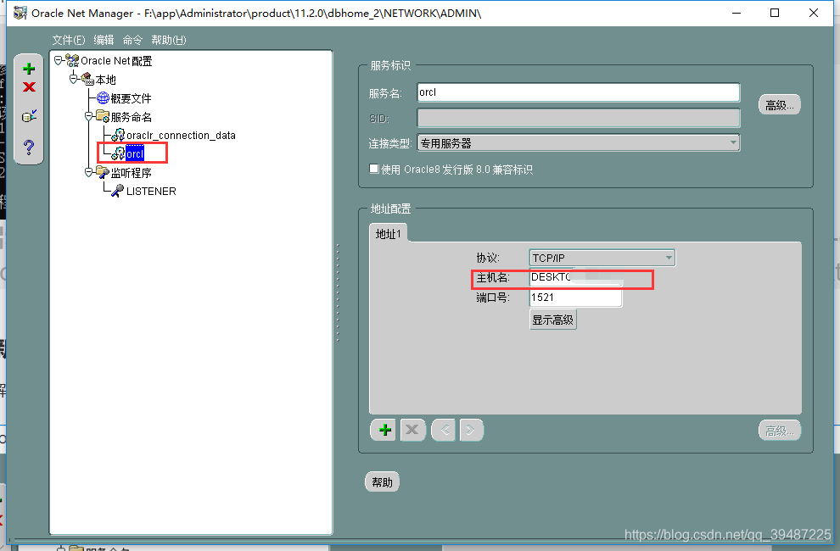Select the 地址1 tab
The width and height of the screenshot is (840, 551).
(x=389, y=234)
